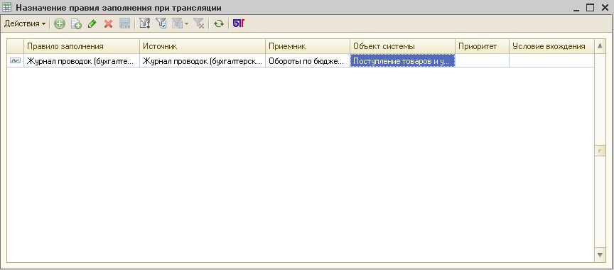Sort by Источник column header
614x270 pixels.
pyautogui.click(x=203, y=46)
